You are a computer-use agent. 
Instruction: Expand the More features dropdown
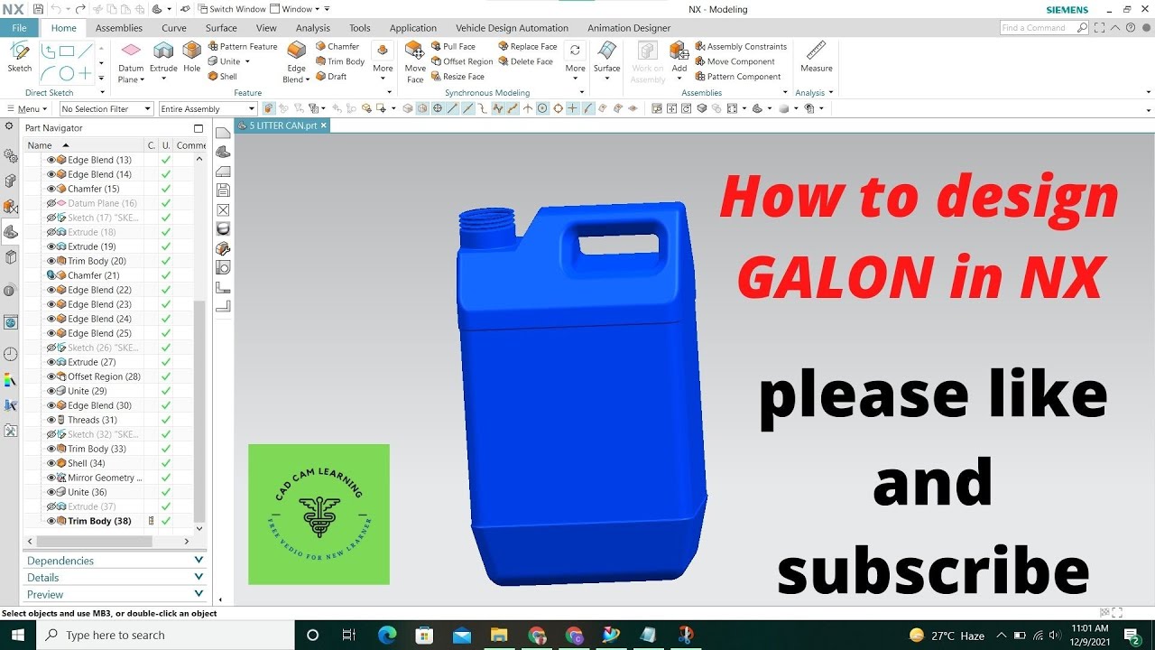coord(383,61)
